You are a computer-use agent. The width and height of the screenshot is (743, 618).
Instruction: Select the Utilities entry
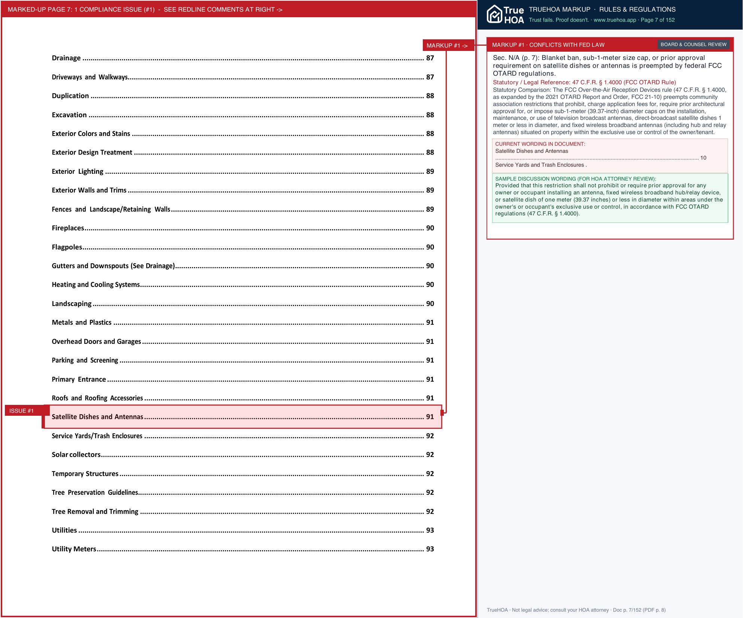243,530
